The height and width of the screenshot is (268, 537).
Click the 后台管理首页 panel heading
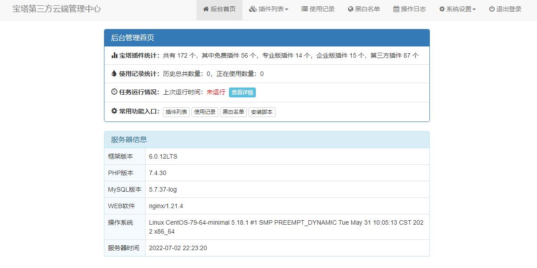click(x=267, y=38)
